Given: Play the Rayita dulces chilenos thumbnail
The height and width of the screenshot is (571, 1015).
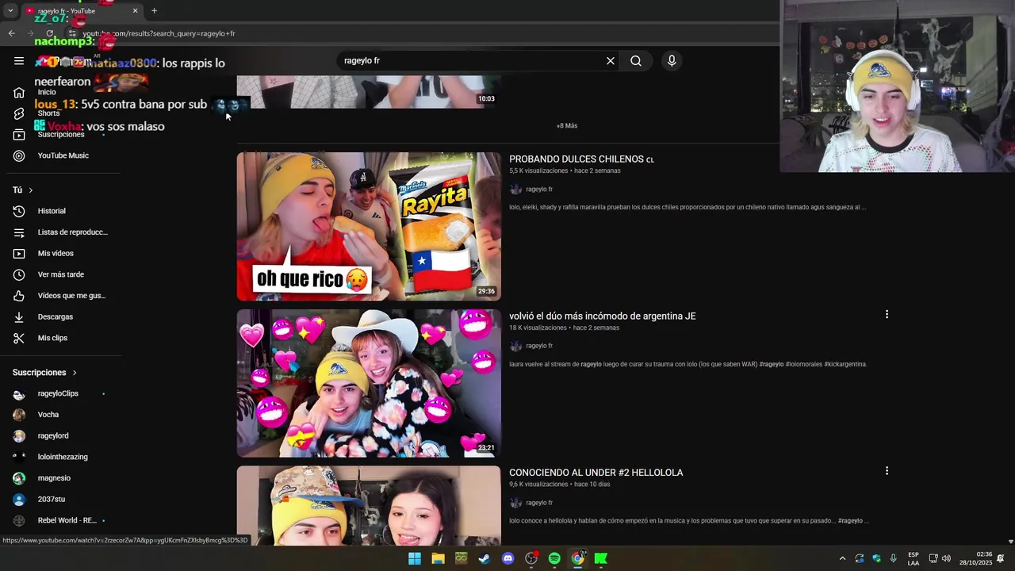Looking at the screenshot, I should click(x=369, y=227).
